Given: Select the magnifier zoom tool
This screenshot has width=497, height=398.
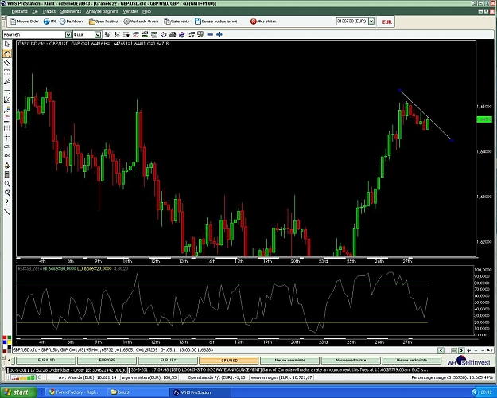Looking at the screenshot, I should coord(7,184).
